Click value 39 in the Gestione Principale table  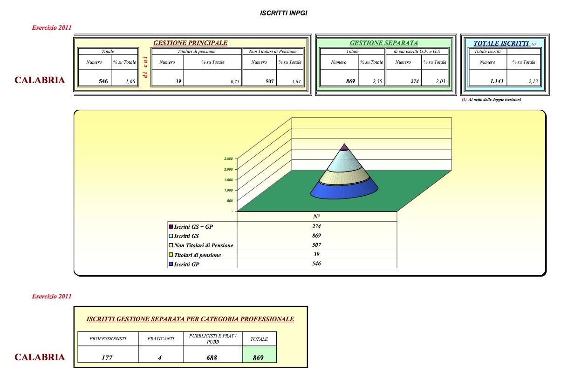click(x=178, y=81)
